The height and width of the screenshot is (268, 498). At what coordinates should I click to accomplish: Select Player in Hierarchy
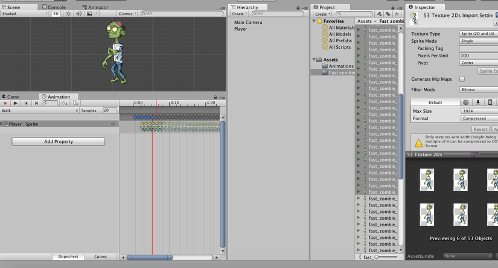(x=241, y=29)
